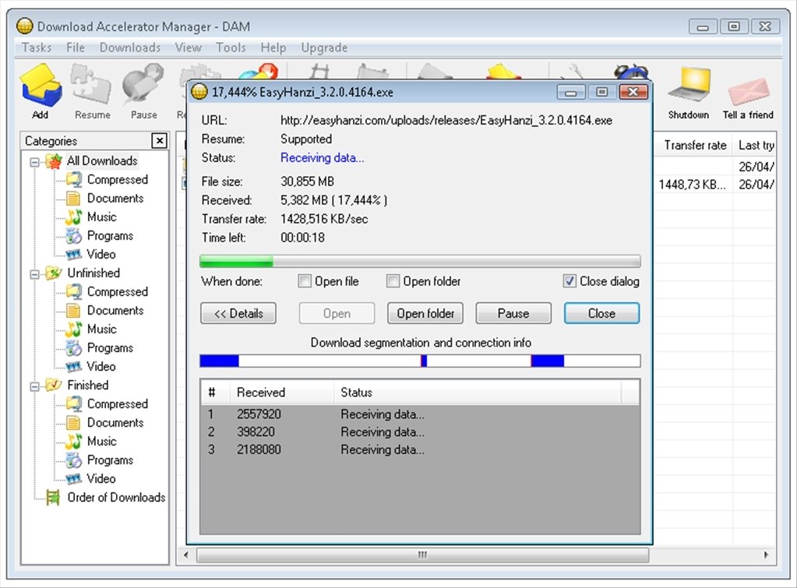Select connection row with 398220 received
The height and width of the screenshot is (588, 797).
pyautogui.click(x=420, y=432)
